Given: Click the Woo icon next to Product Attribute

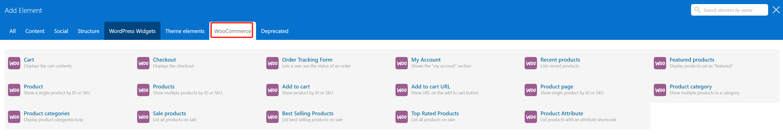Looking at the screenshot, I should (x=531, y=117).
